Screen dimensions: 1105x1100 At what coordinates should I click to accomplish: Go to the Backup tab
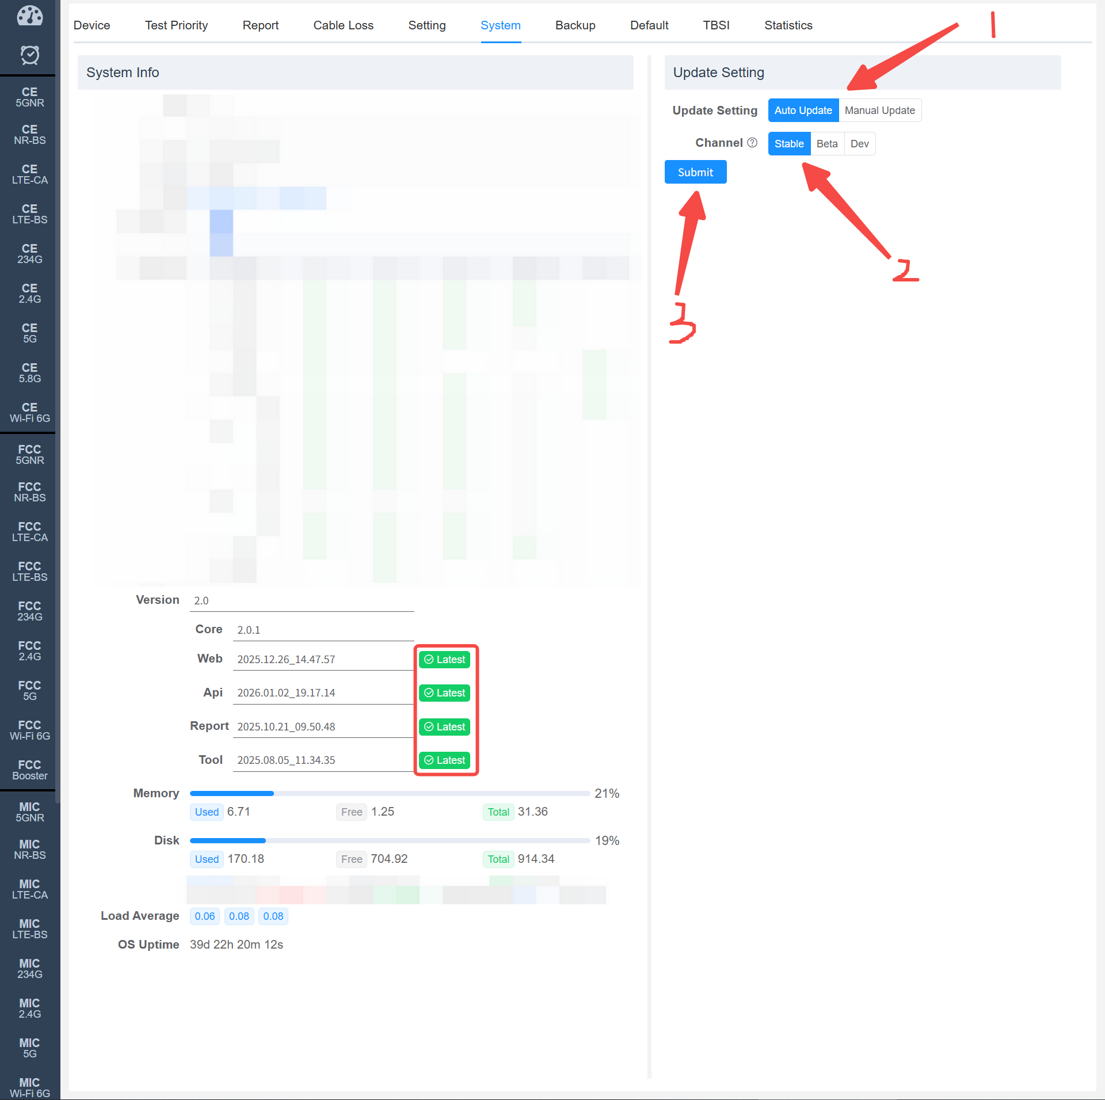(x=575, y=25)
